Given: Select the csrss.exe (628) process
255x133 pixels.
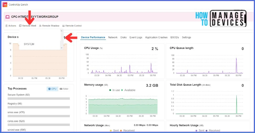Looking at the screenshot, I should coord(16,121).
